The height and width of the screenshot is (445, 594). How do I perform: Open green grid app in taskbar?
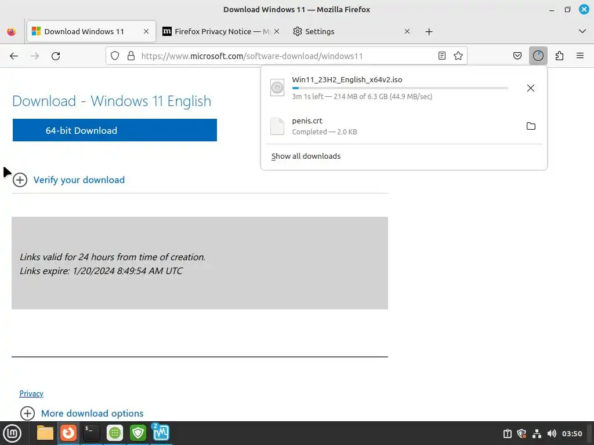(x=115, y=433)
